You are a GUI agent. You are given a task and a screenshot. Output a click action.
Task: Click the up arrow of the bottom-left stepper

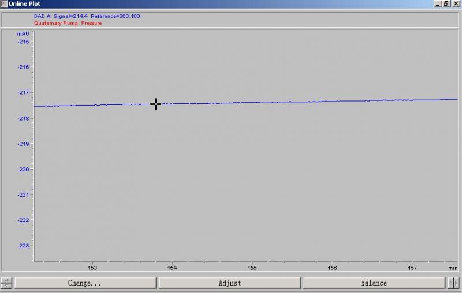tap(6, 280)
